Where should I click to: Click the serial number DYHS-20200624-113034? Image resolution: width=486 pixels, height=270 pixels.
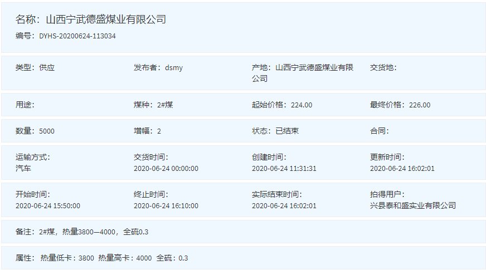[77, 36]
